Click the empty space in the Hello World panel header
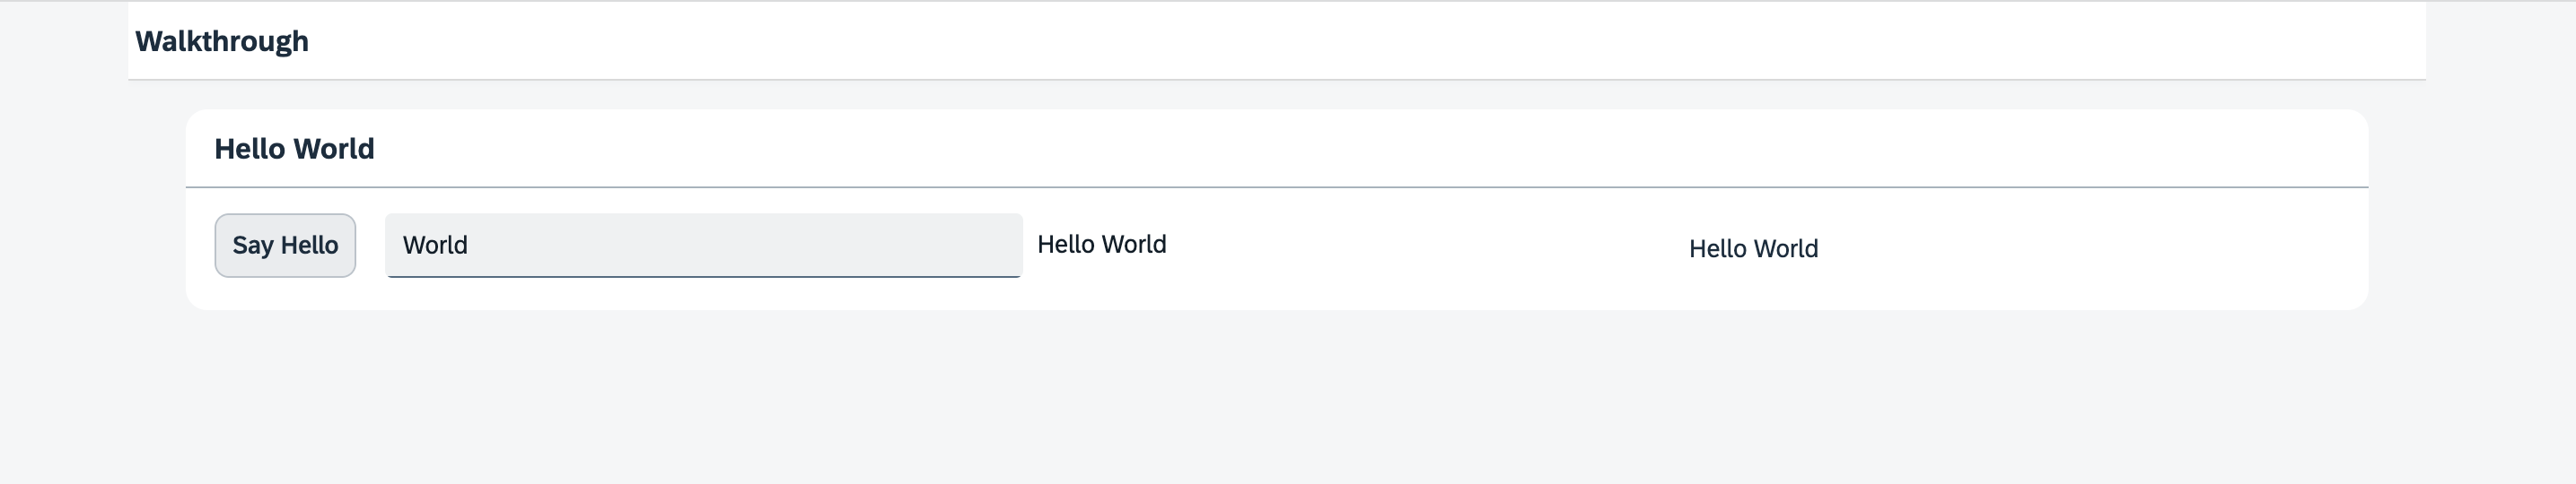 [x=1300, y=149]
